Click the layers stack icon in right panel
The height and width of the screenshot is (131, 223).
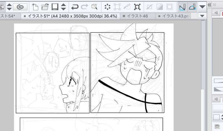[217, 127]
